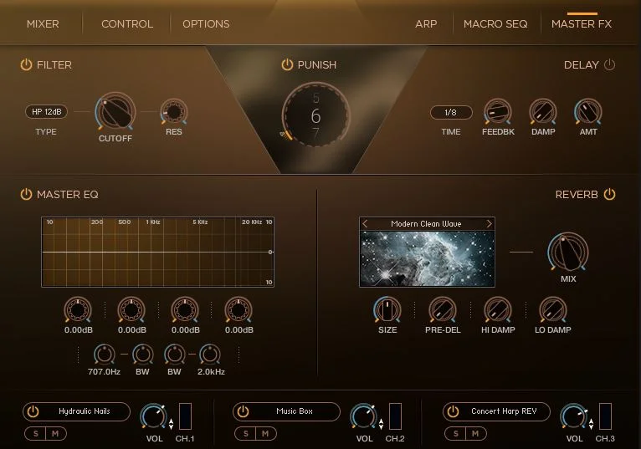Click the Punish amount dial
This screenshot has height=449, width=641.
coord(315,115)
